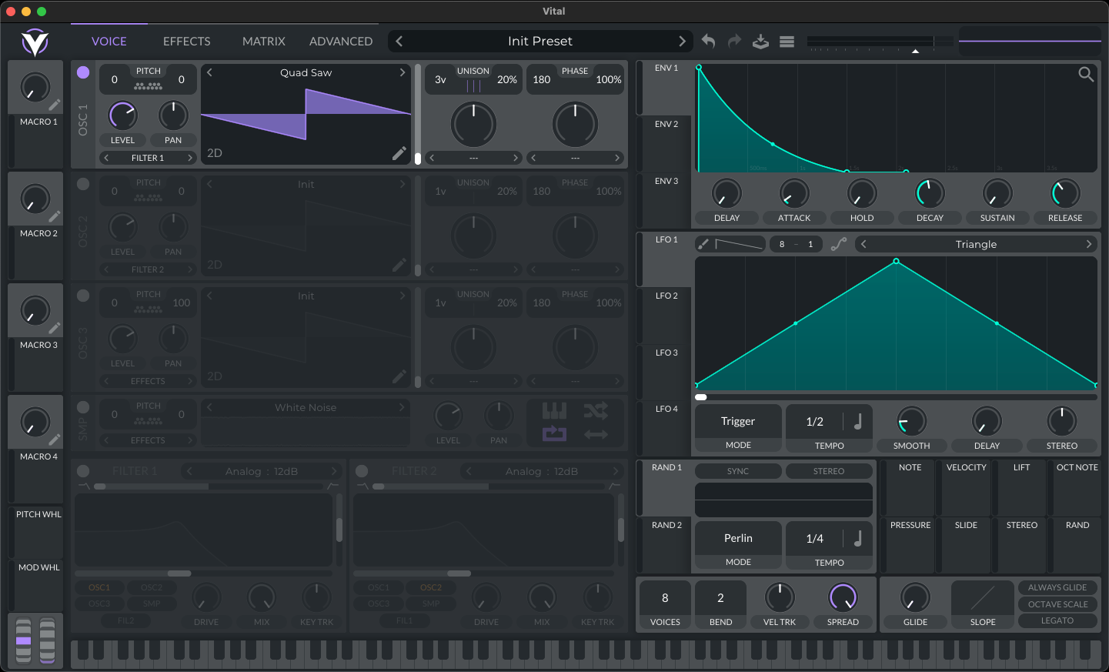
Task: Click the LFO 1 tempo note icon
Action: pos(858,421)
